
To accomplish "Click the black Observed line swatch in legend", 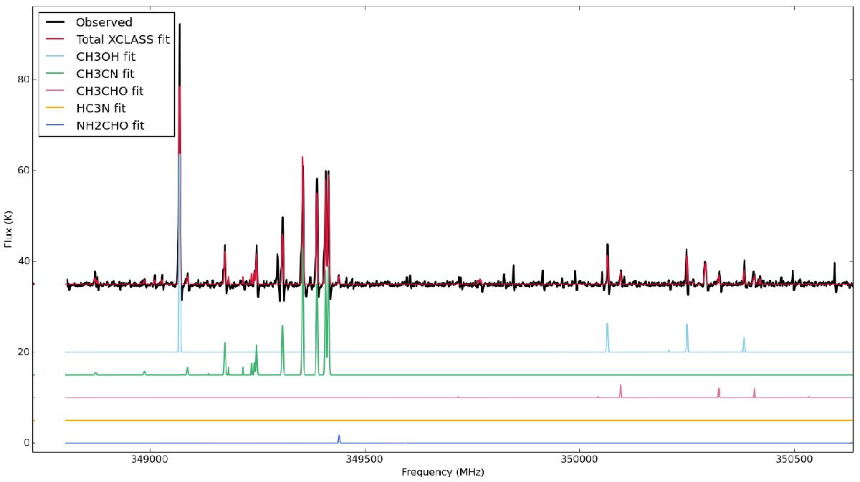I will tap(56, 22).
